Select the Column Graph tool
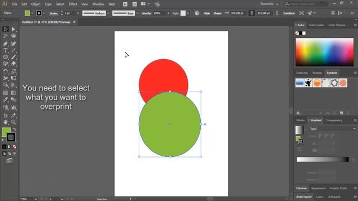This screenshot has height=201, width=358. pos(13,107)
